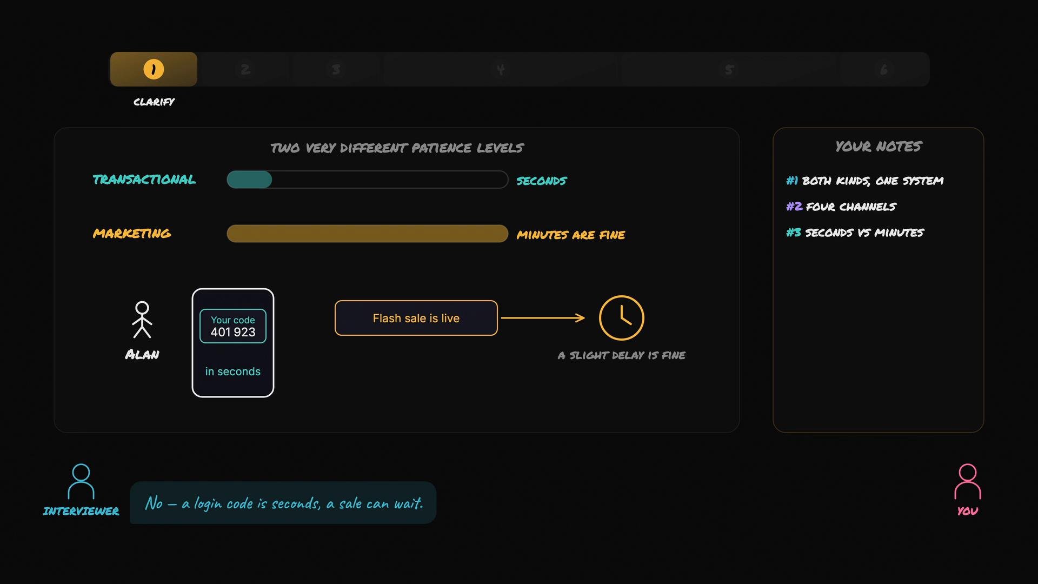Image resolution: width=1038 pixels, height=584 pixels.
Task: Click the 'in seconds' phone text
Action: coord(233,371)
